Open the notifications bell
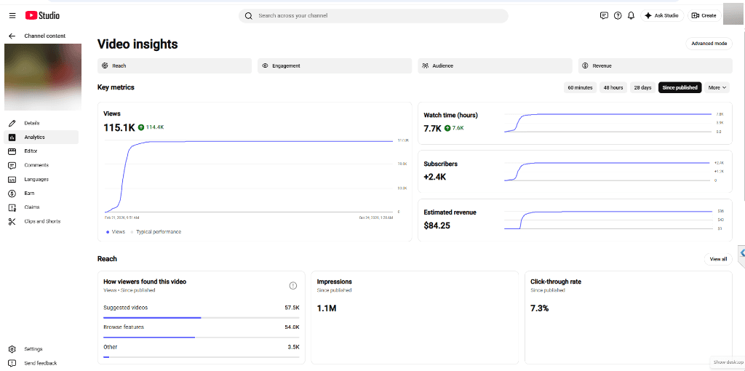This screenshot has height=371, width=745. [x=631, y=16]
